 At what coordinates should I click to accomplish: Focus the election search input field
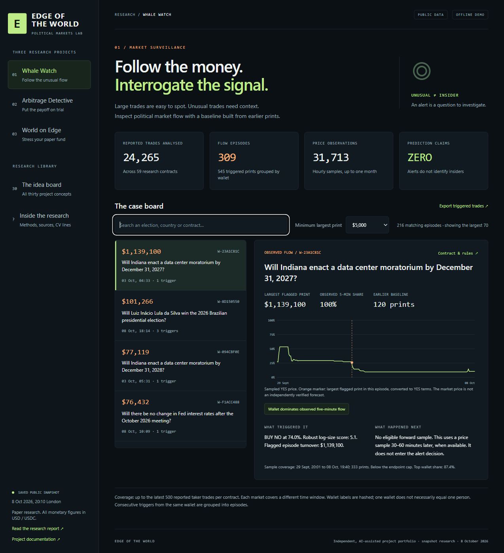pyautogui.click(x=201, y=225)
